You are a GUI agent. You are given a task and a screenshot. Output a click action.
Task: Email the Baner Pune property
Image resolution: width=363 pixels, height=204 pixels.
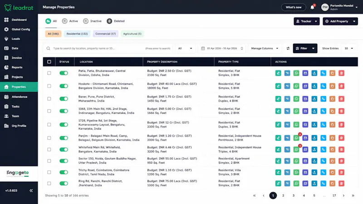(x=305, y=99)
